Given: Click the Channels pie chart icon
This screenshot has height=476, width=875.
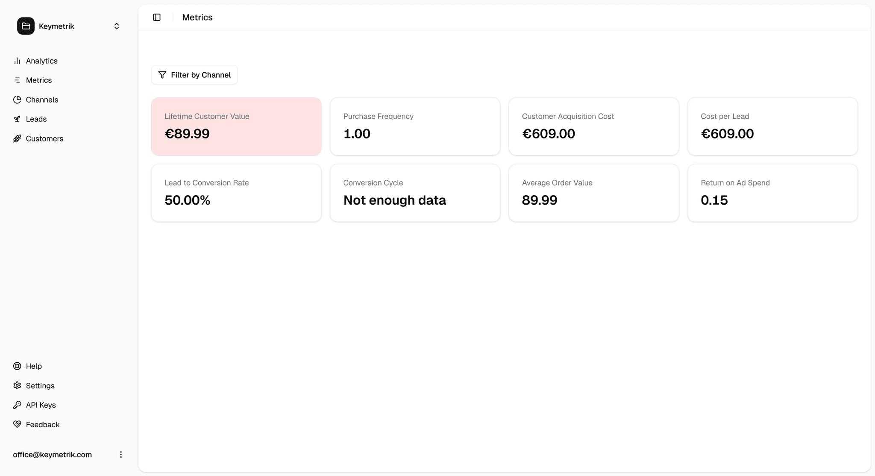Looking at the screenshot, I should click(17, 100).
